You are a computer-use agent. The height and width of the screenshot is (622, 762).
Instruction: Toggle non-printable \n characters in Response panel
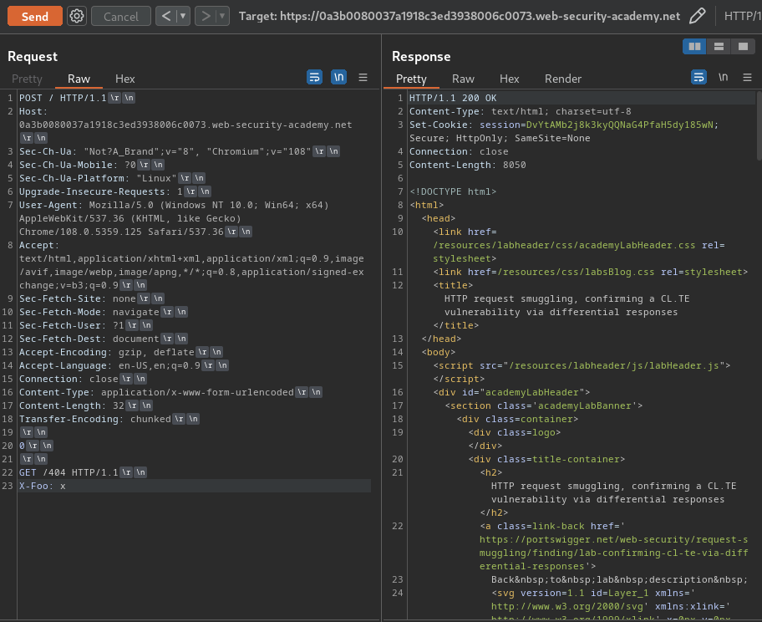[723, 77]
